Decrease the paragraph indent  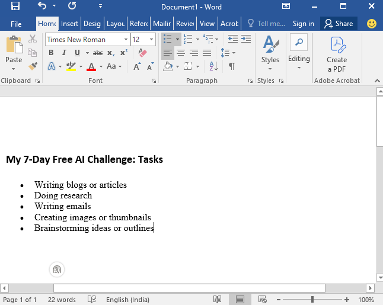[233, 39]
